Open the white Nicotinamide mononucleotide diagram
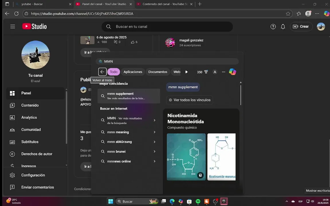330x206 pixels. click(221, 157)
